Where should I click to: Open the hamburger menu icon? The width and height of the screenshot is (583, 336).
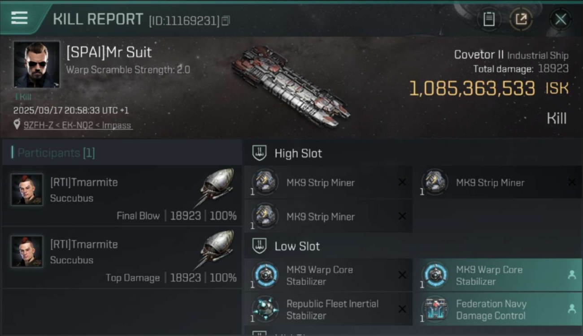pos(19,18)
